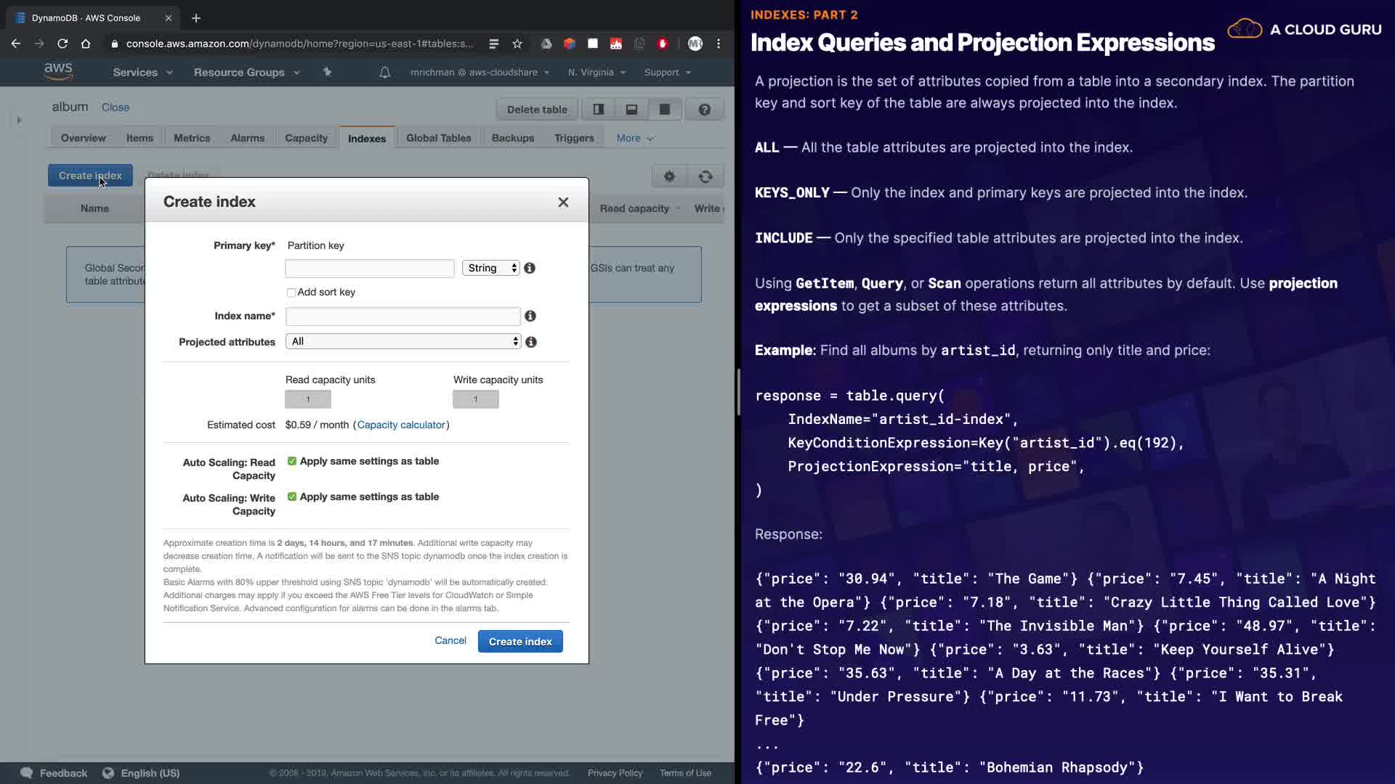Image resolution: width=1395 pixels, height=784 pixels.
Task: Click the refresh icon above index table
Action: pos(705,176)
